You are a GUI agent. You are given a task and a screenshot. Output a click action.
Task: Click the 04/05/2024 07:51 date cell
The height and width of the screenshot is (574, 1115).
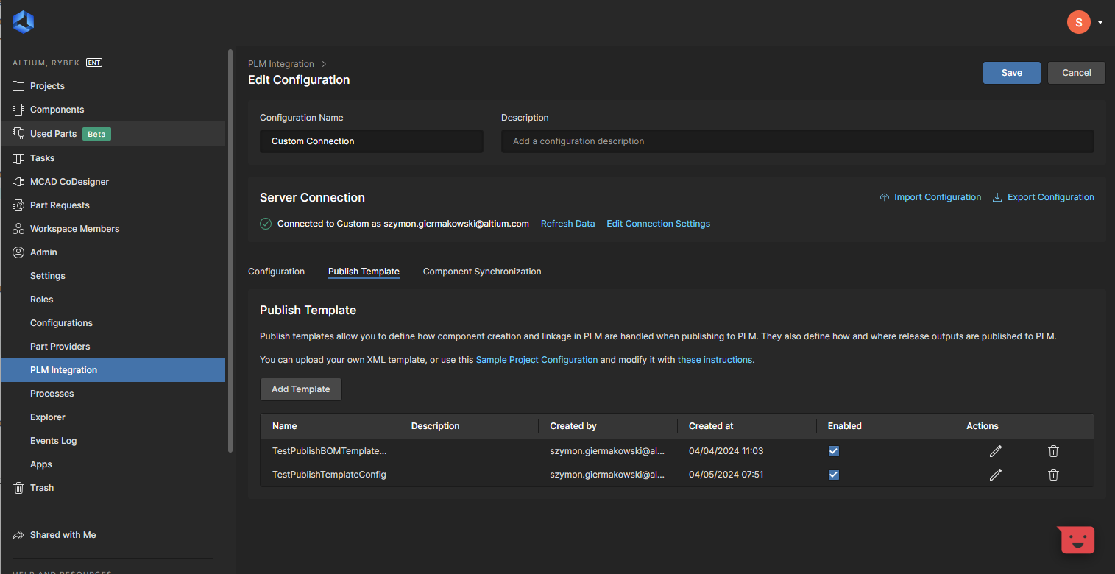(726, 475)
